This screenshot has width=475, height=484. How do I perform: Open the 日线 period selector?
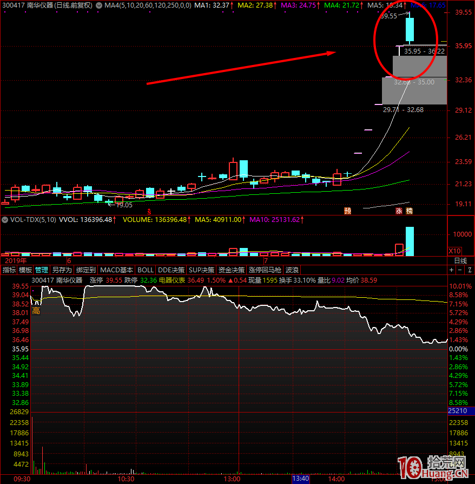coord(461,261)
